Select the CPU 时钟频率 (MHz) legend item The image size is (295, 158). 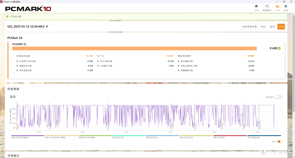coord(28,137)
